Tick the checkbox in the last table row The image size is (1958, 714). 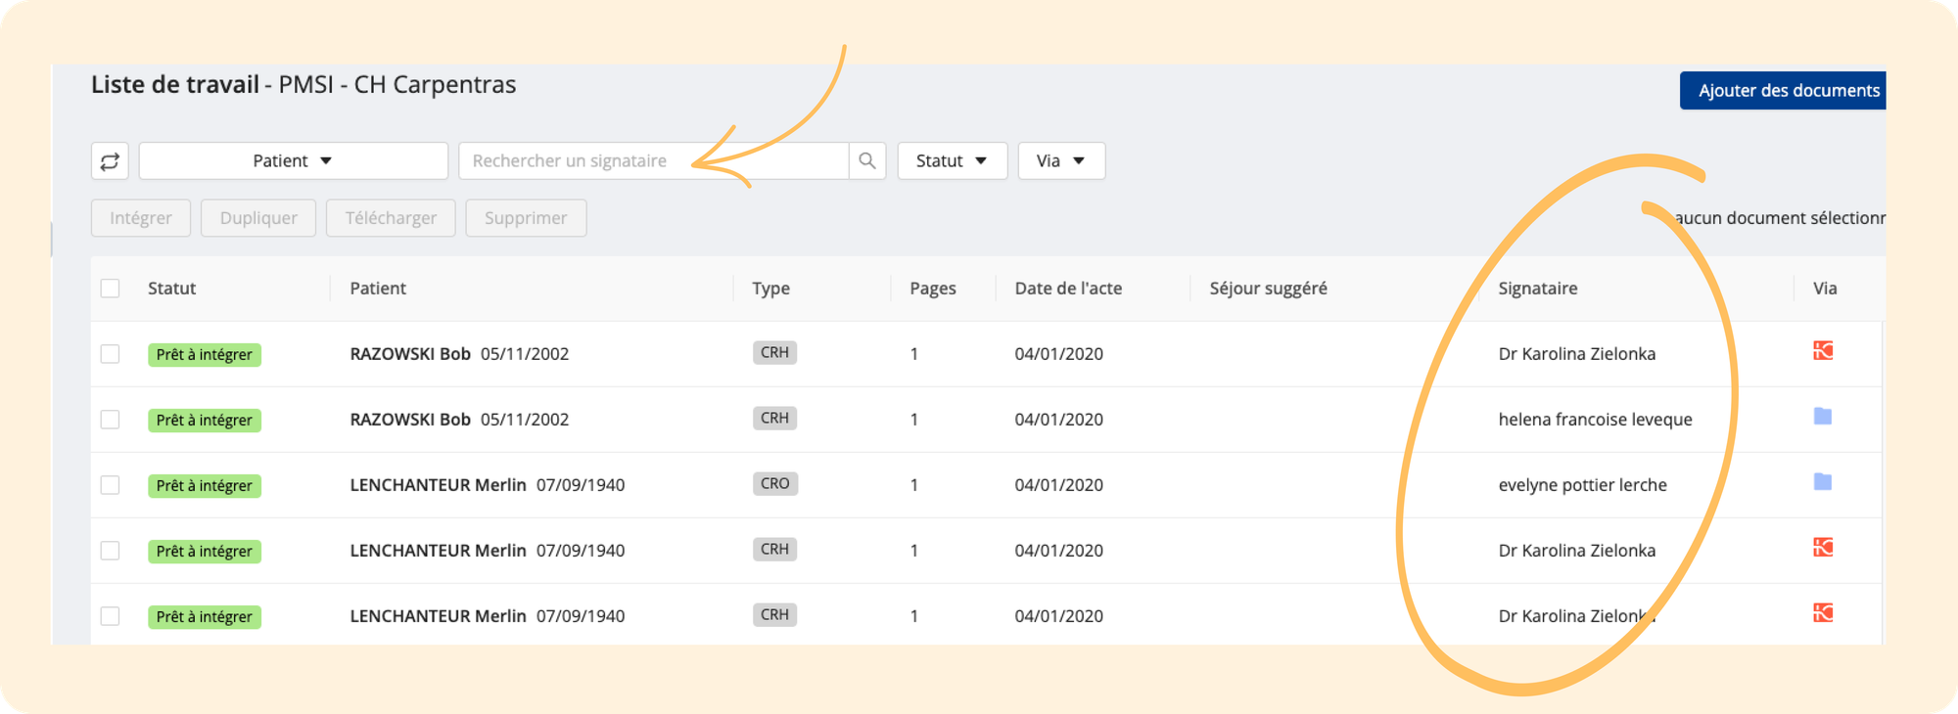(110, 616)
